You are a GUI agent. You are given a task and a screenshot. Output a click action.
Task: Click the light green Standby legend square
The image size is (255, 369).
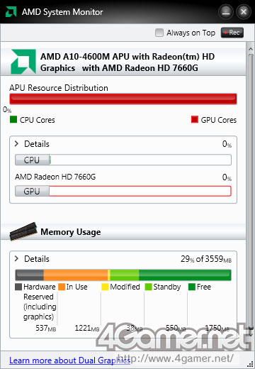coord(148,287)
